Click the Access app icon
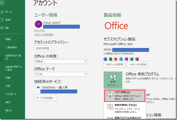 (137, 59)
